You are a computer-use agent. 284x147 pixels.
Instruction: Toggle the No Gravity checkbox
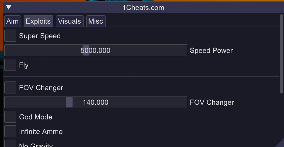point(10,144)
